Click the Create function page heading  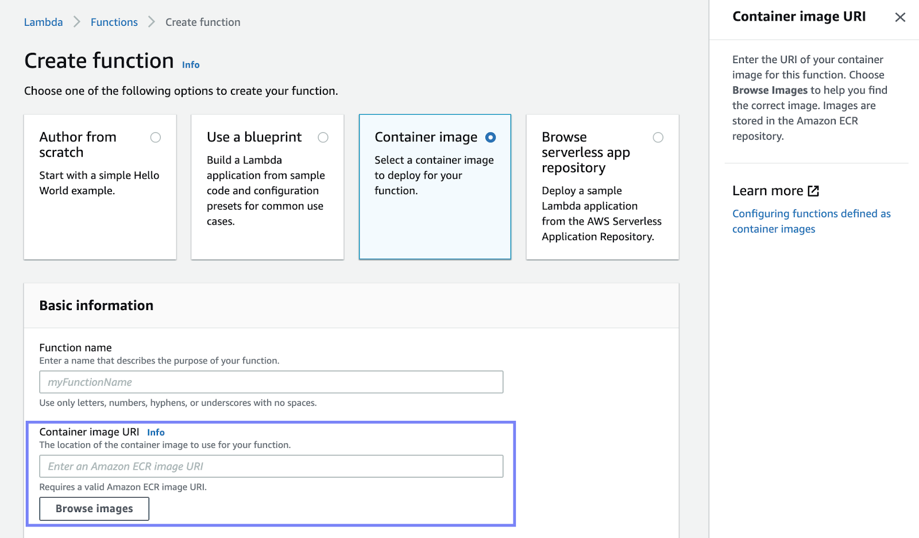[x=99, y=60]
